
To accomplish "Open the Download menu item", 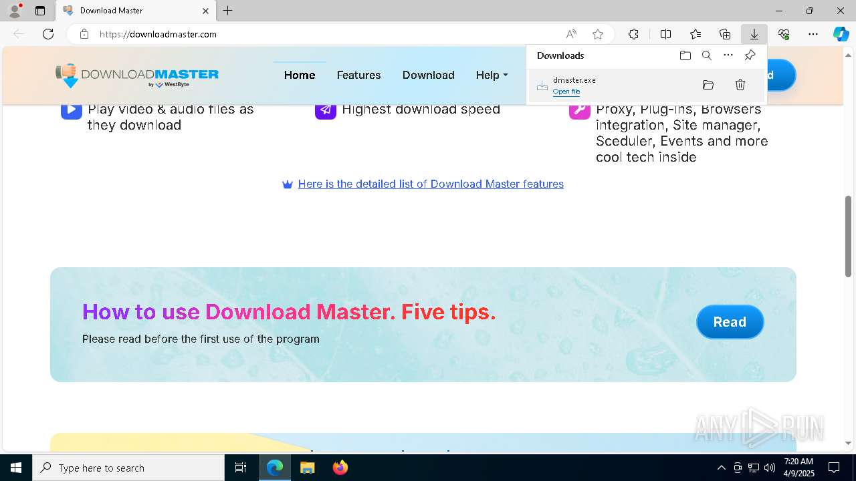I will [429, 75].
